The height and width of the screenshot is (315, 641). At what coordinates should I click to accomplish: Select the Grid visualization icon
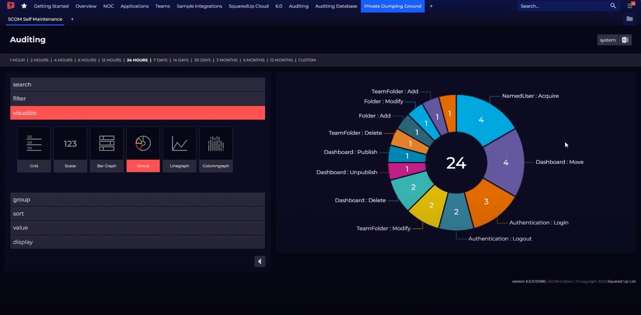34,149
